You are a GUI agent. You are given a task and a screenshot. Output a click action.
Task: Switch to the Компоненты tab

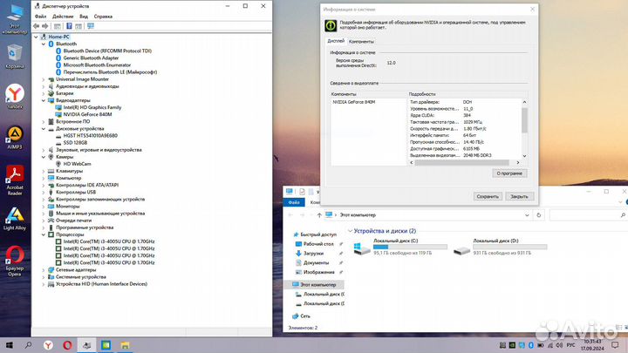coord(361,42)
